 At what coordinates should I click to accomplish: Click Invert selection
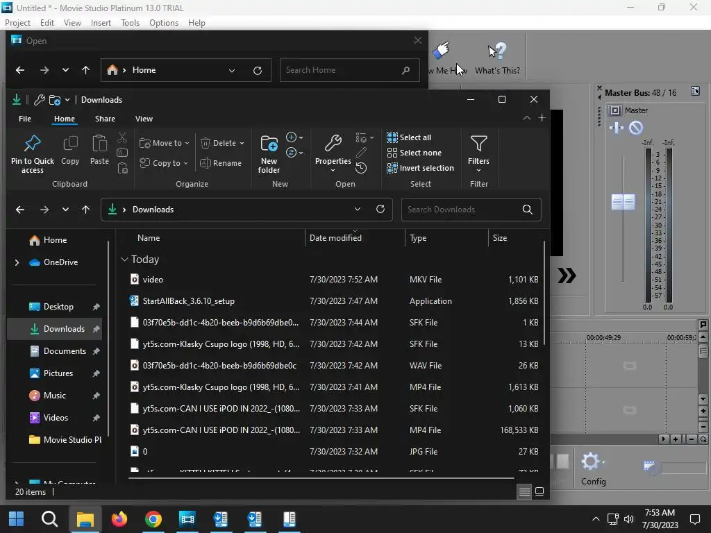tap(420, 168)
